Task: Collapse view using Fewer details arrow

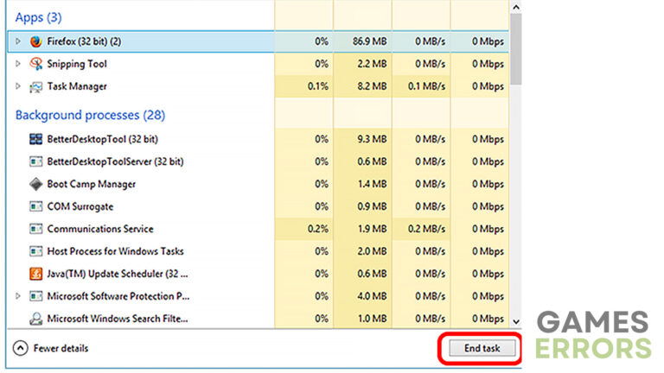Action: 20,348
